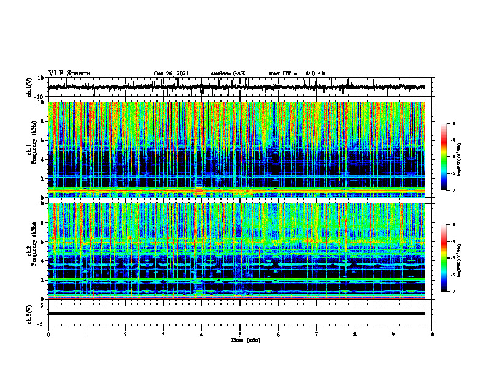Viewport: 486px width, 375px height.
Task: Click the "-5" label on ch.1 color bar
Action: pos(453,157)
